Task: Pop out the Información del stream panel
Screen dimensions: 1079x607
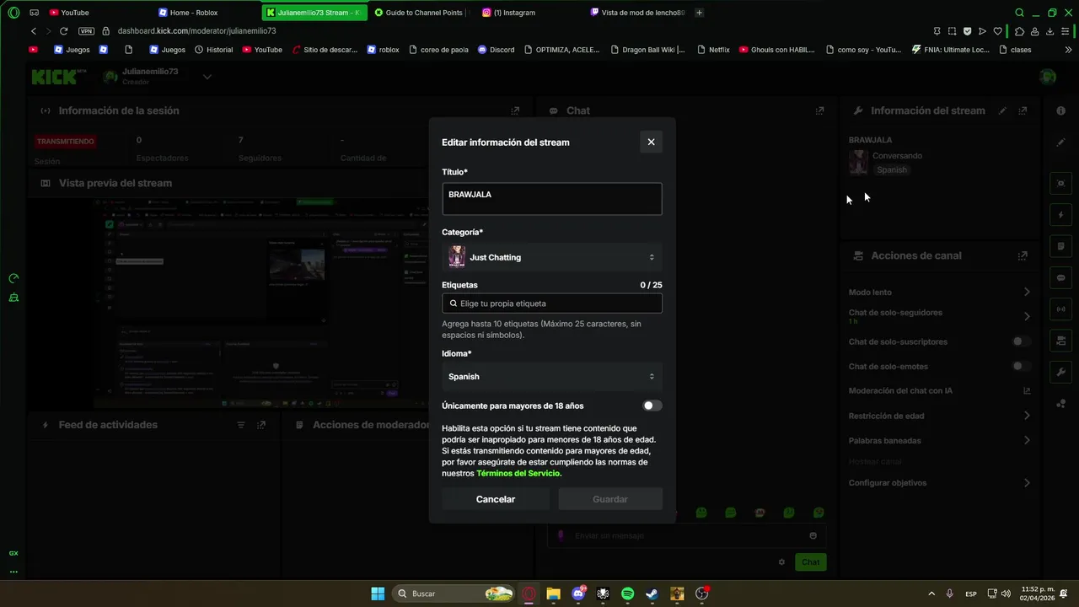Action: (1023, 110)
